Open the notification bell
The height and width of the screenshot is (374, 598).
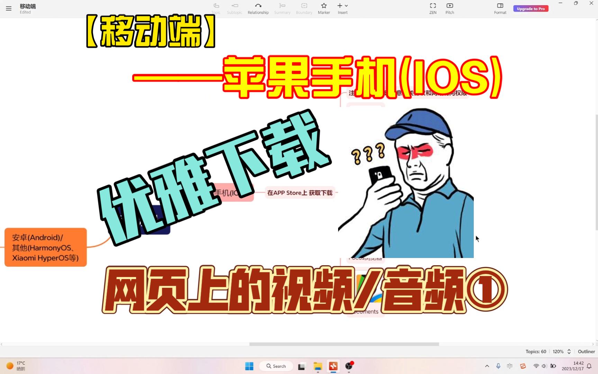click(589, 366)
